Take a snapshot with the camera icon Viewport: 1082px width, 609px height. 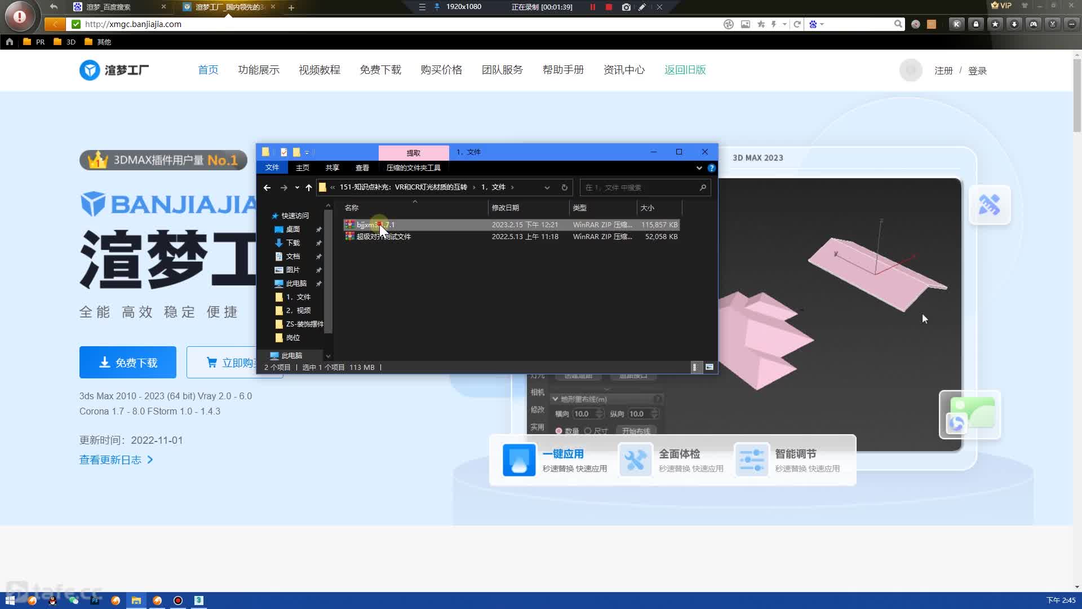tap(626, 7)
